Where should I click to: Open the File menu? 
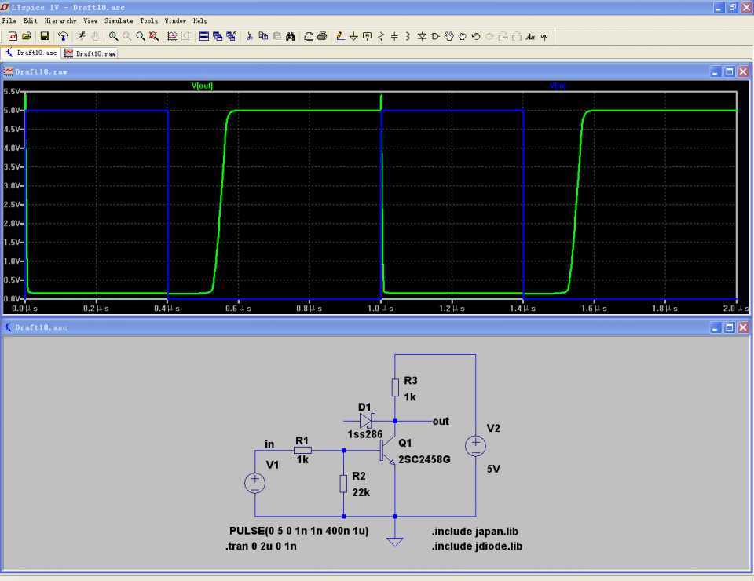[x=9, y=20]
